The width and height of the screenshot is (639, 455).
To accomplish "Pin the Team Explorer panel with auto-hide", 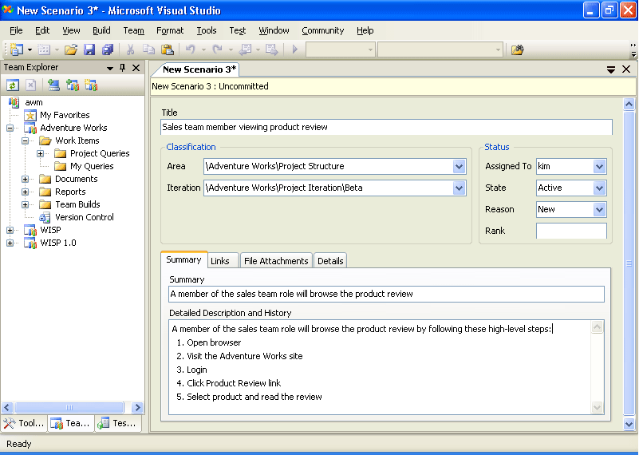I will pyautogui.click(x=123, y=69).
